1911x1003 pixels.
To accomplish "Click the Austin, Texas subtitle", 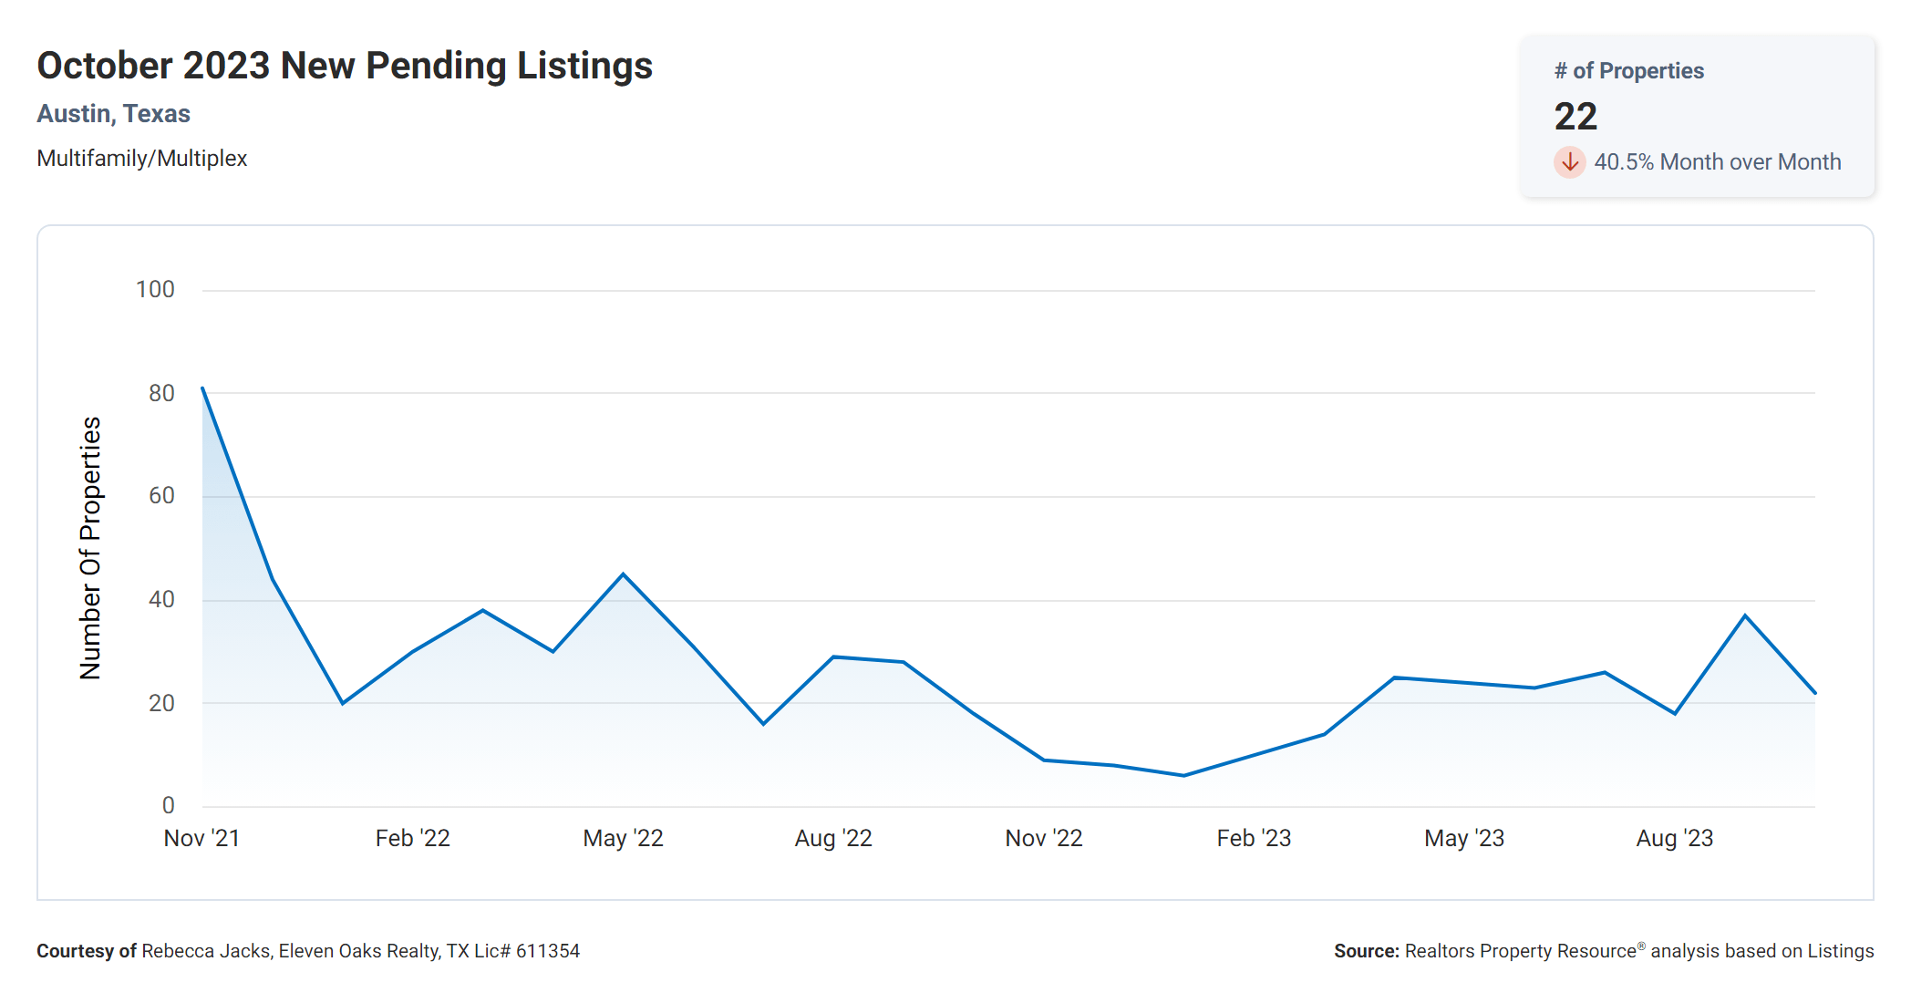I will tap(114, 114).
